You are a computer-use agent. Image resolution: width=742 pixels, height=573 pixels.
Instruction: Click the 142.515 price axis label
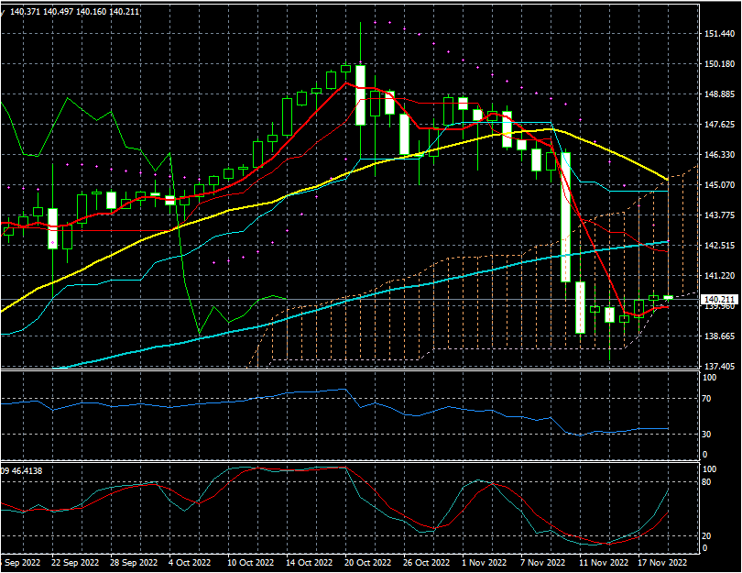coord(719,246)
